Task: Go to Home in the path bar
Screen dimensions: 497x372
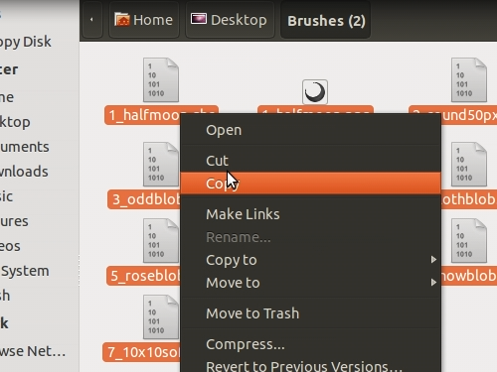Action: coord(144,20)
